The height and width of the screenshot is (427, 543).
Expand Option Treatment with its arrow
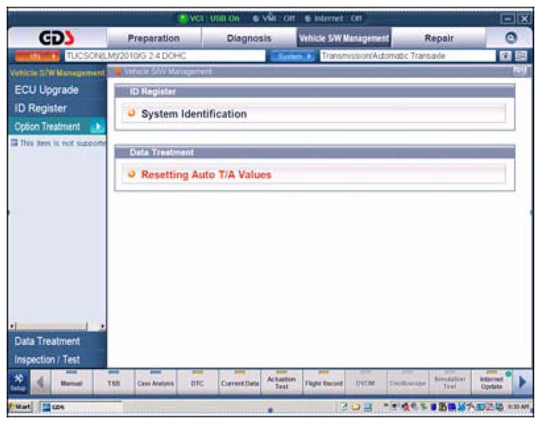98,126
